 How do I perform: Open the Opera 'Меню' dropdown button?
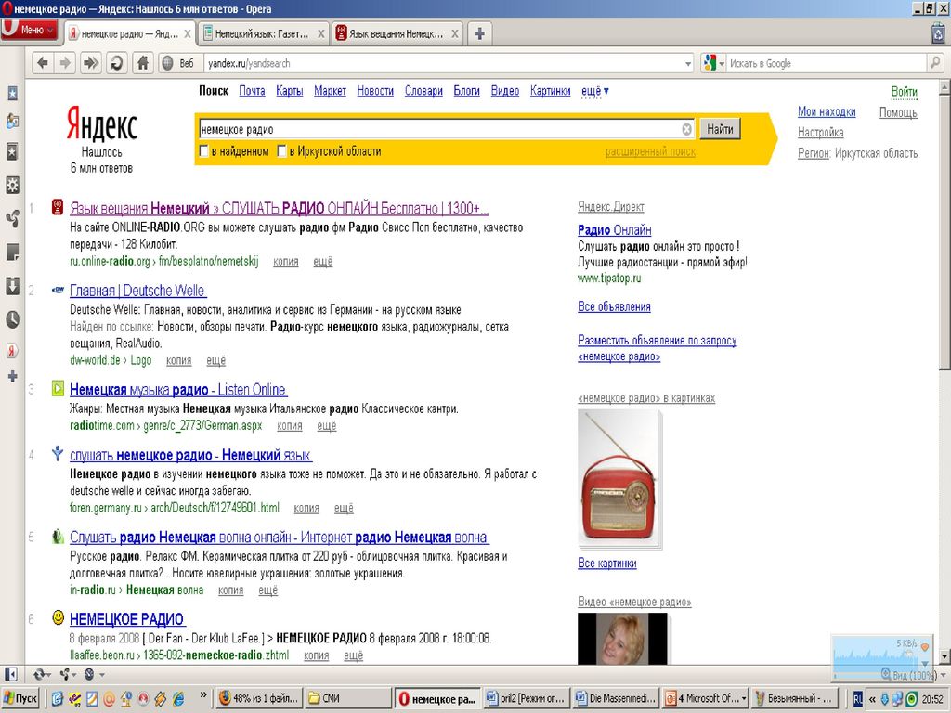tap(29, 30)
